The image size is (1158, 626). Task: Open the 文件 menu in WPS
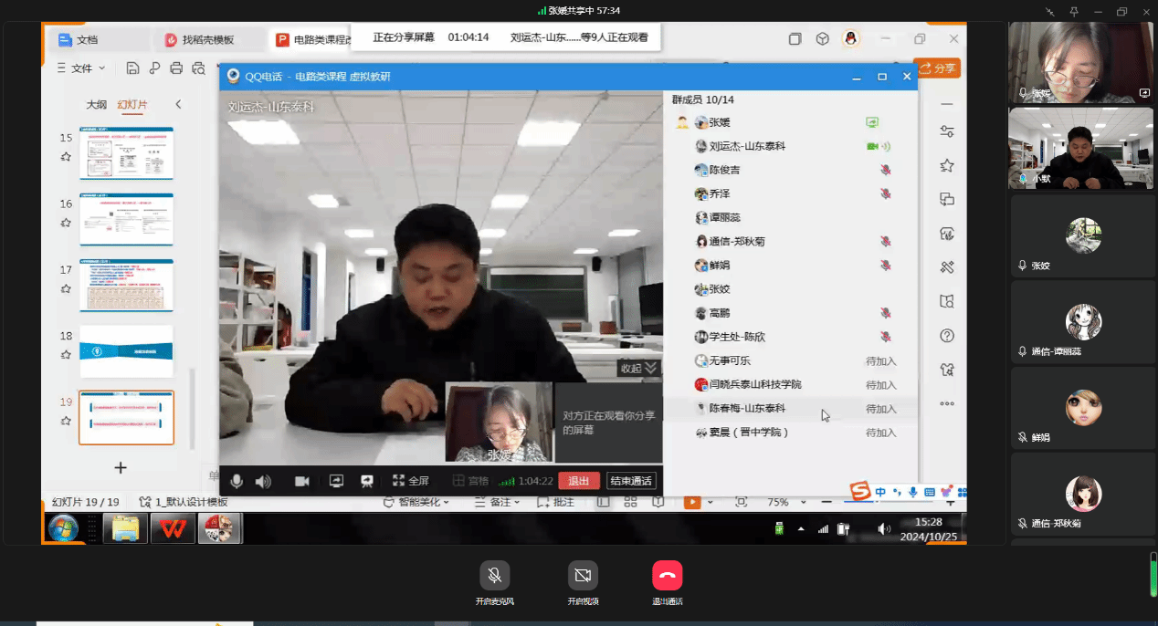82,68
